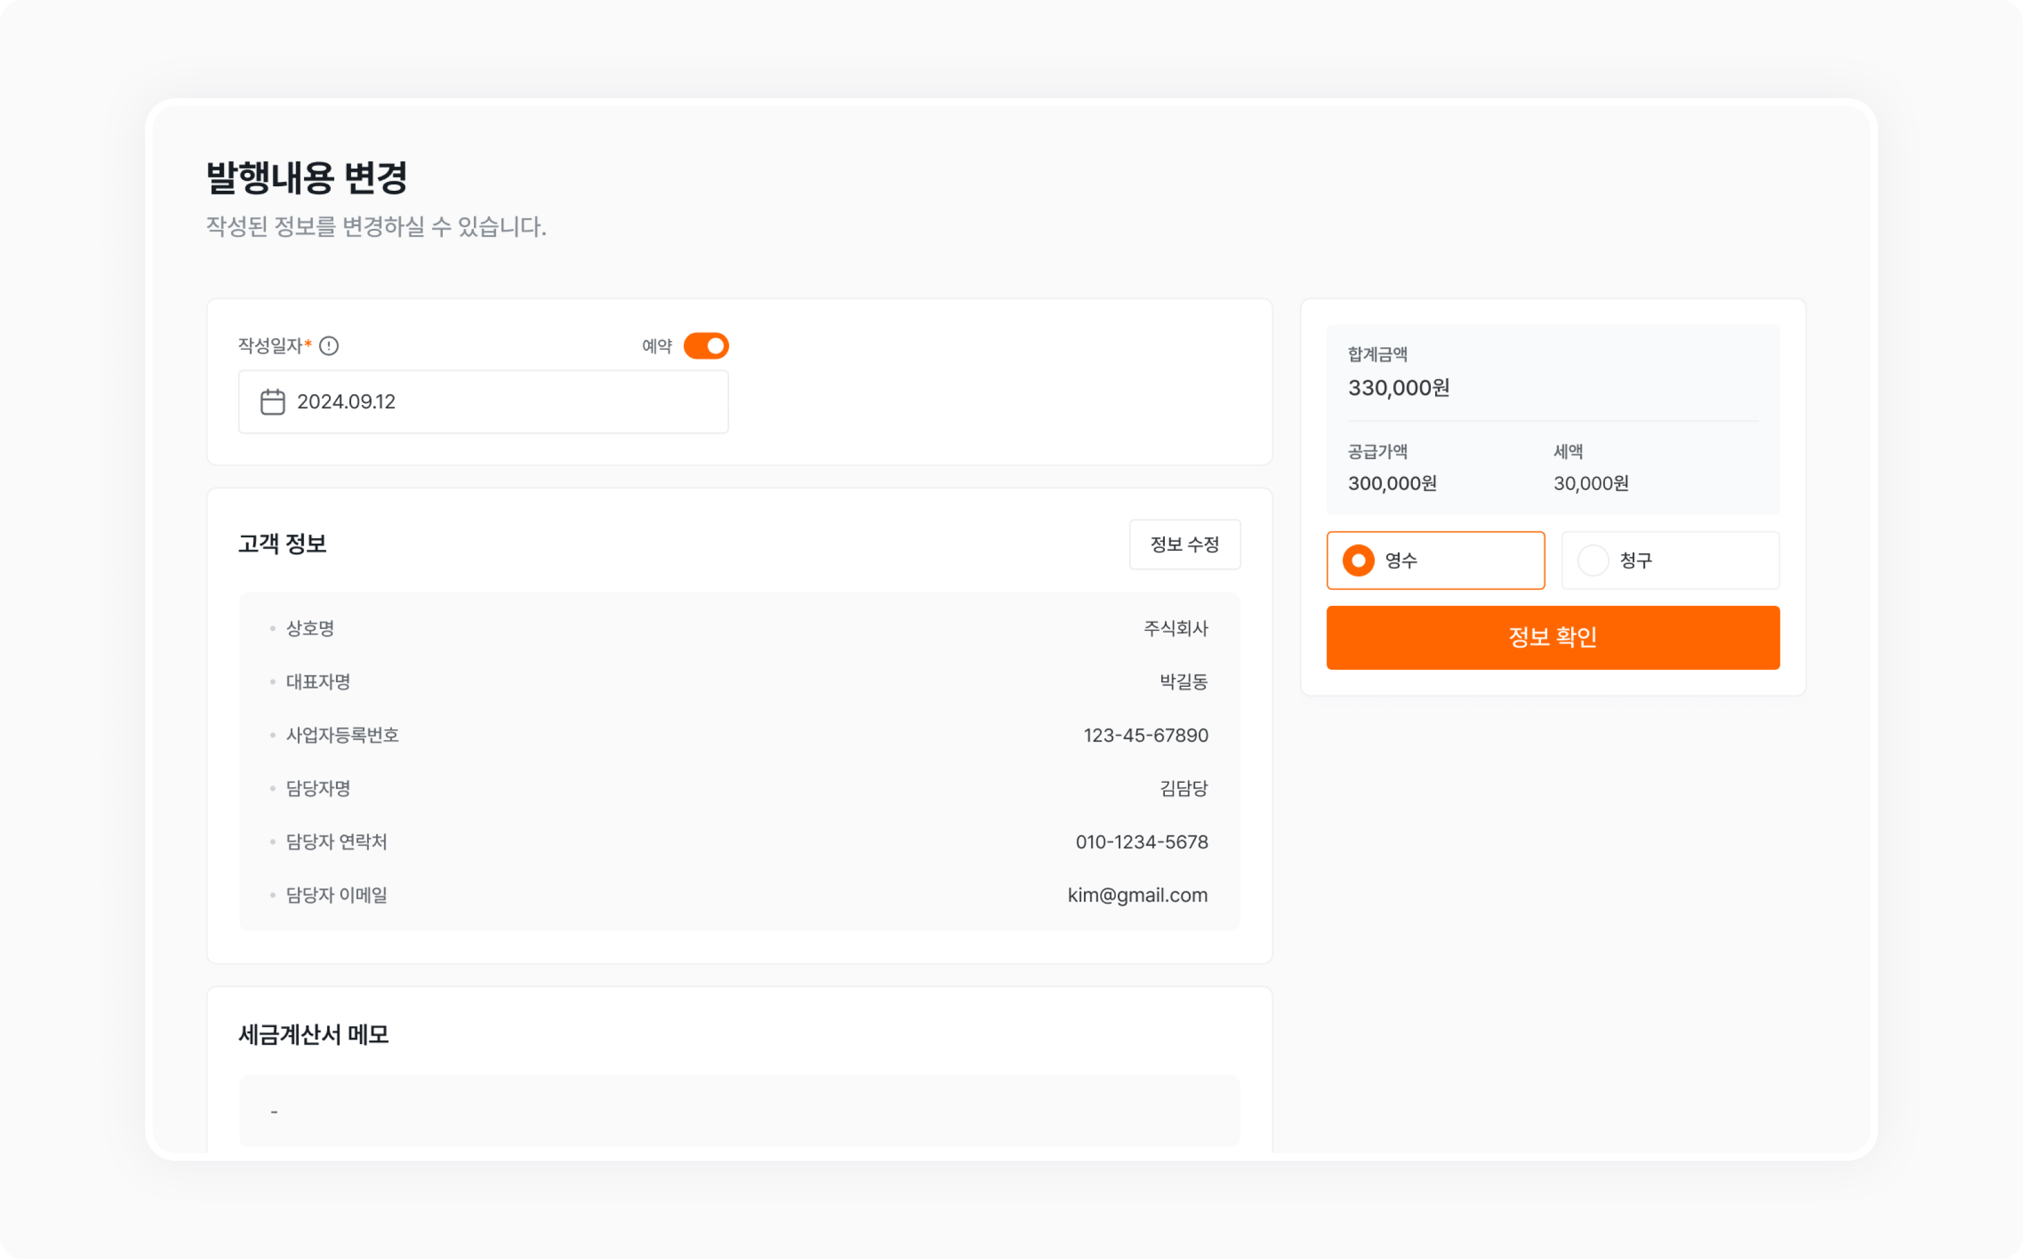
Task: Click the info icon next to 작성일자
Action: [330, 345]
